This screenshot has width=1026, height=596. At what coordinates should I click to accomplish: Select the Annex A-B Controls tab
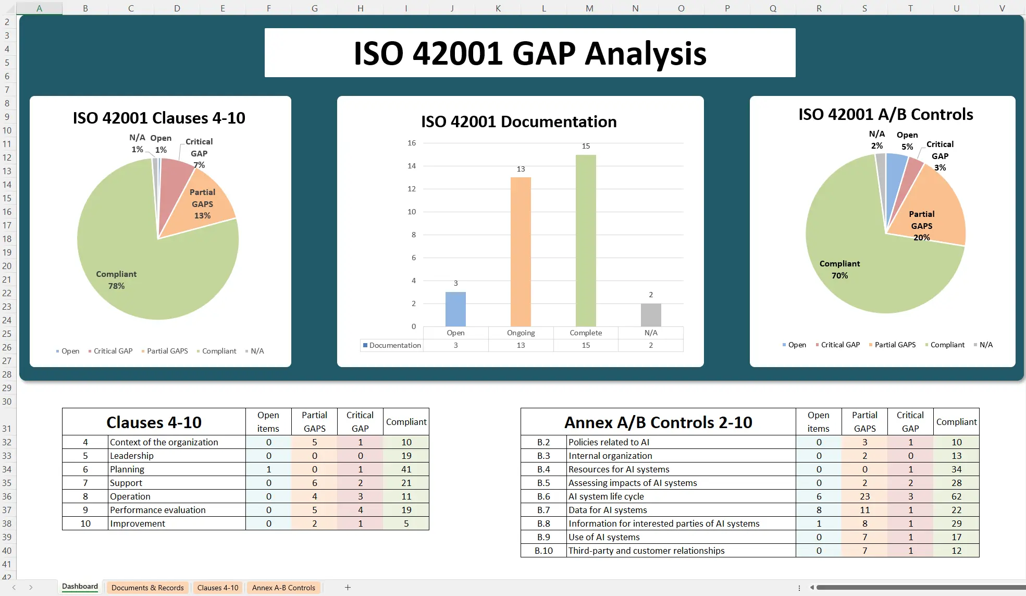tap(283, 588)
